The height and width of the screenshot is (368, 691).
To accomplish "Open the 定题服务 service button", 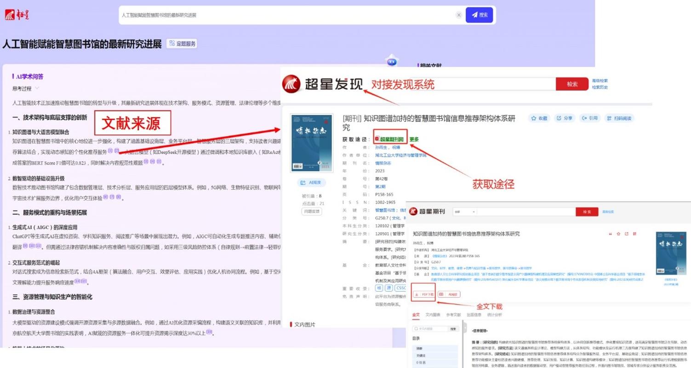I will pos(182,44).
